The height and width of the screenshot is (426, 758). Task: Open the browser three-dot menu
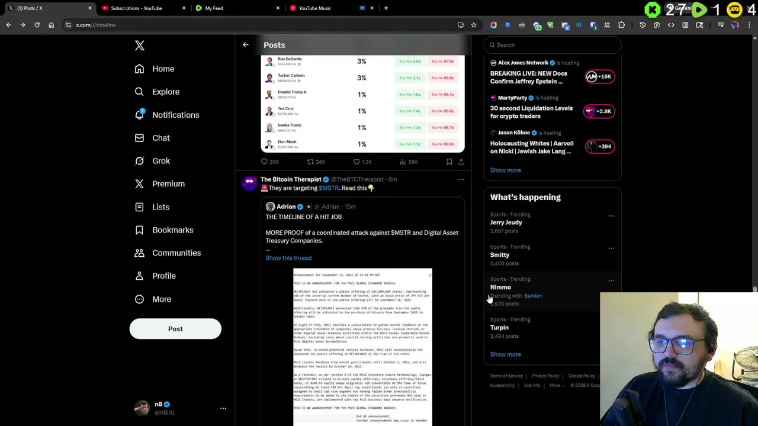[x=749, y=25]
